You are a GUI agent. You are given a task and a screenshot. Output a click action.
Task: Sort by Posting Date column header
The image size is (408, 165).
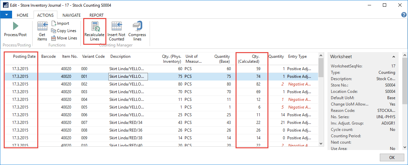coord(24,56)
